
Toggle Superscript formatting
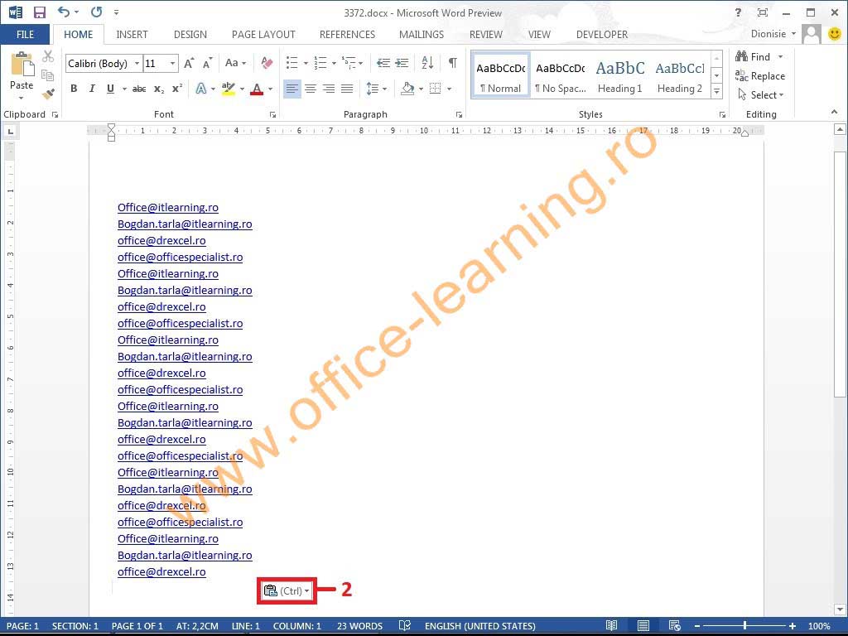click(x=177, y=89)
